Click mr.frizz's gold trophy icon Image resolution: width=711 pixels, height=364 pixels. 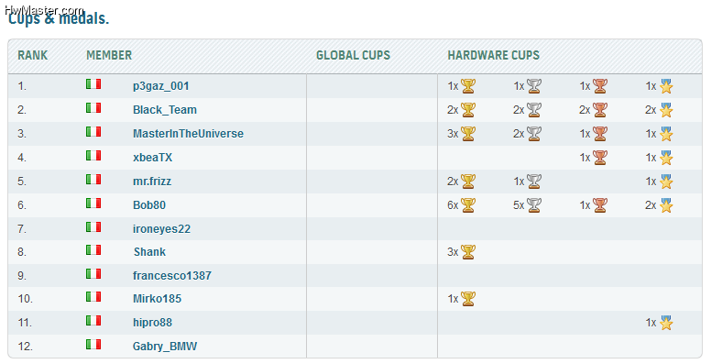(468, 182)
